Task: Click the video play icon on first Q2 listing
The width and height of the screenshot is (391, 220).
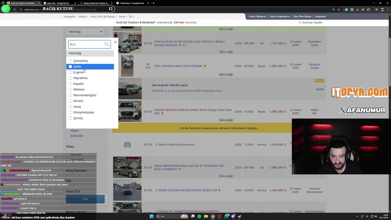Action: click(x=184, y=45)
